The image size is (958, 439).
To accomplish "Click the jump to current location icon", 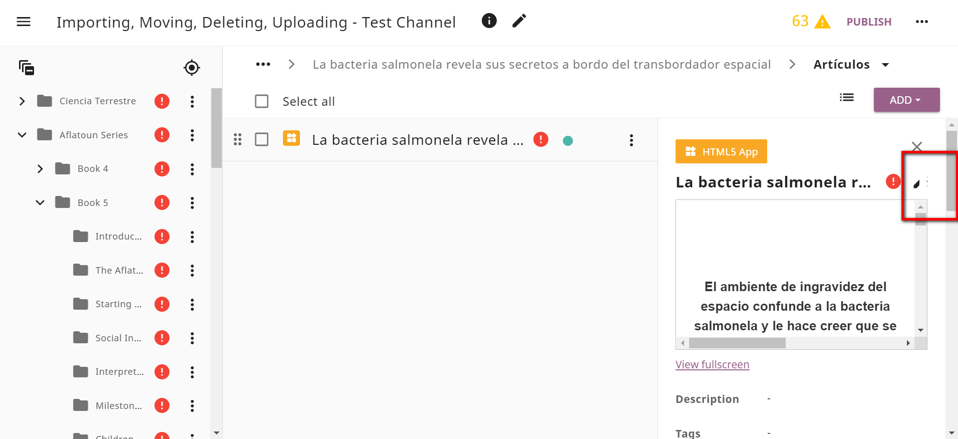I will [x=192, y=68].
